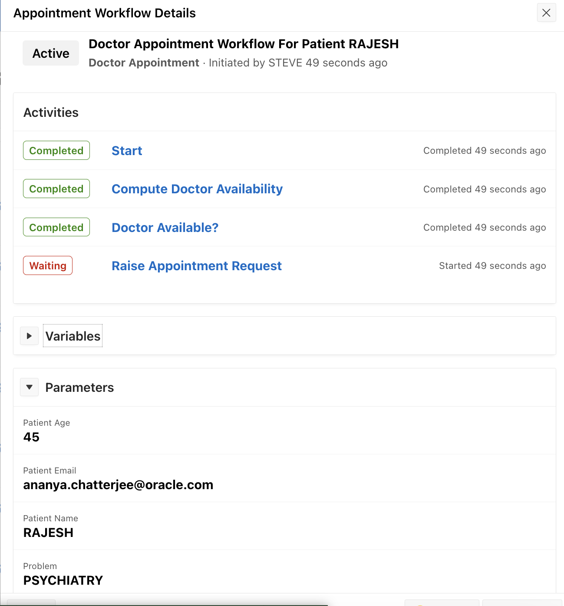Viewport: 564px width, 606px height.
Task: Open Raise Appointment Request activity
Action: pos(197,266)
